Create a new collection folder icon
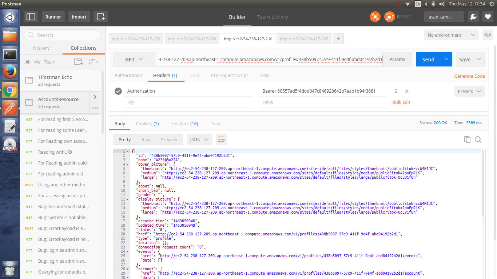497x279 pixels. 78,62
